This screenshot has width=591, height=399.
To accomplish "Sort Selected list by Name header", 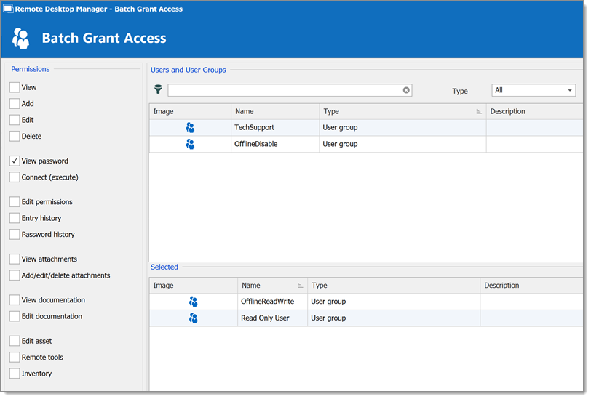I will pos(272,286).
